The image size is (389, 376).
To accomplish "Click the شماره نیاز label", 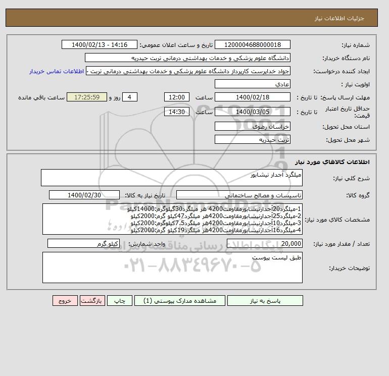I will click(356, 45).
